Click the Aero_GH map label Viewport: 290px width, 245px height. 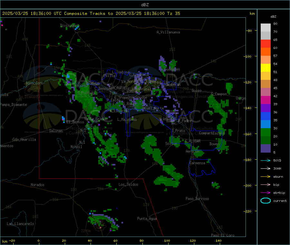[193, 151]
